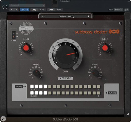Click the link chain icon

coord(126,10)
